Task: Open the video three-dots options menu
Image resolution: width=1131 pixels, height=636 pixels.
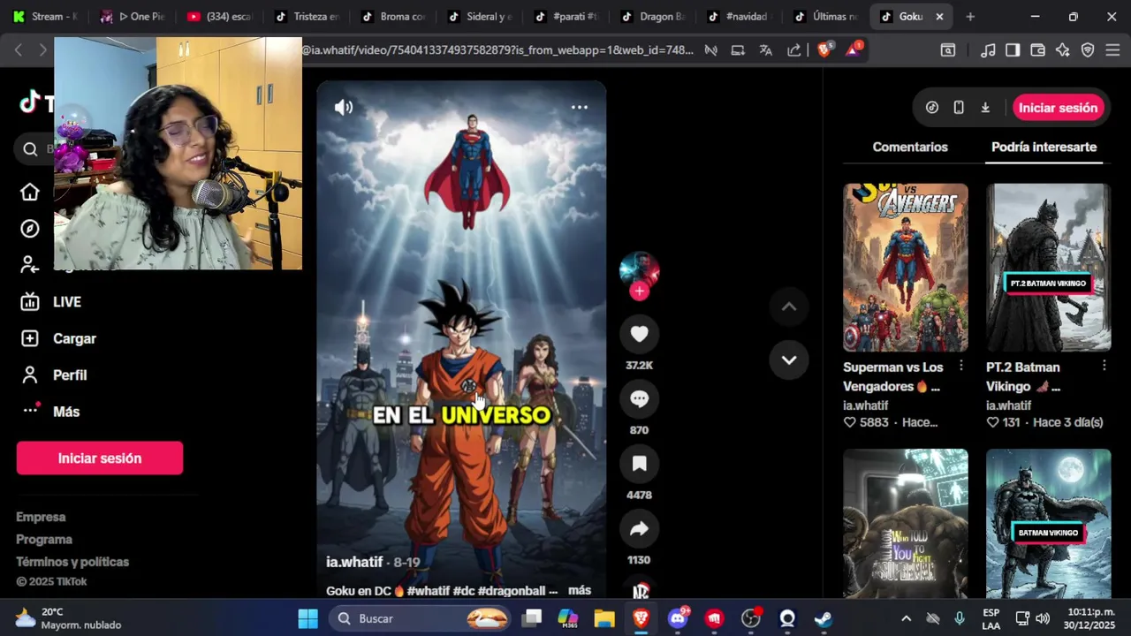Action: [x=580, y=107]
